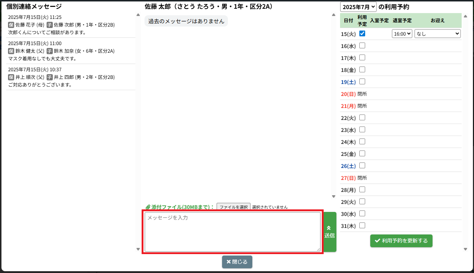Viewport: 474px width, 273px height.
Task: Click the ファイルを選択 file chooser button
Action: 233,207
